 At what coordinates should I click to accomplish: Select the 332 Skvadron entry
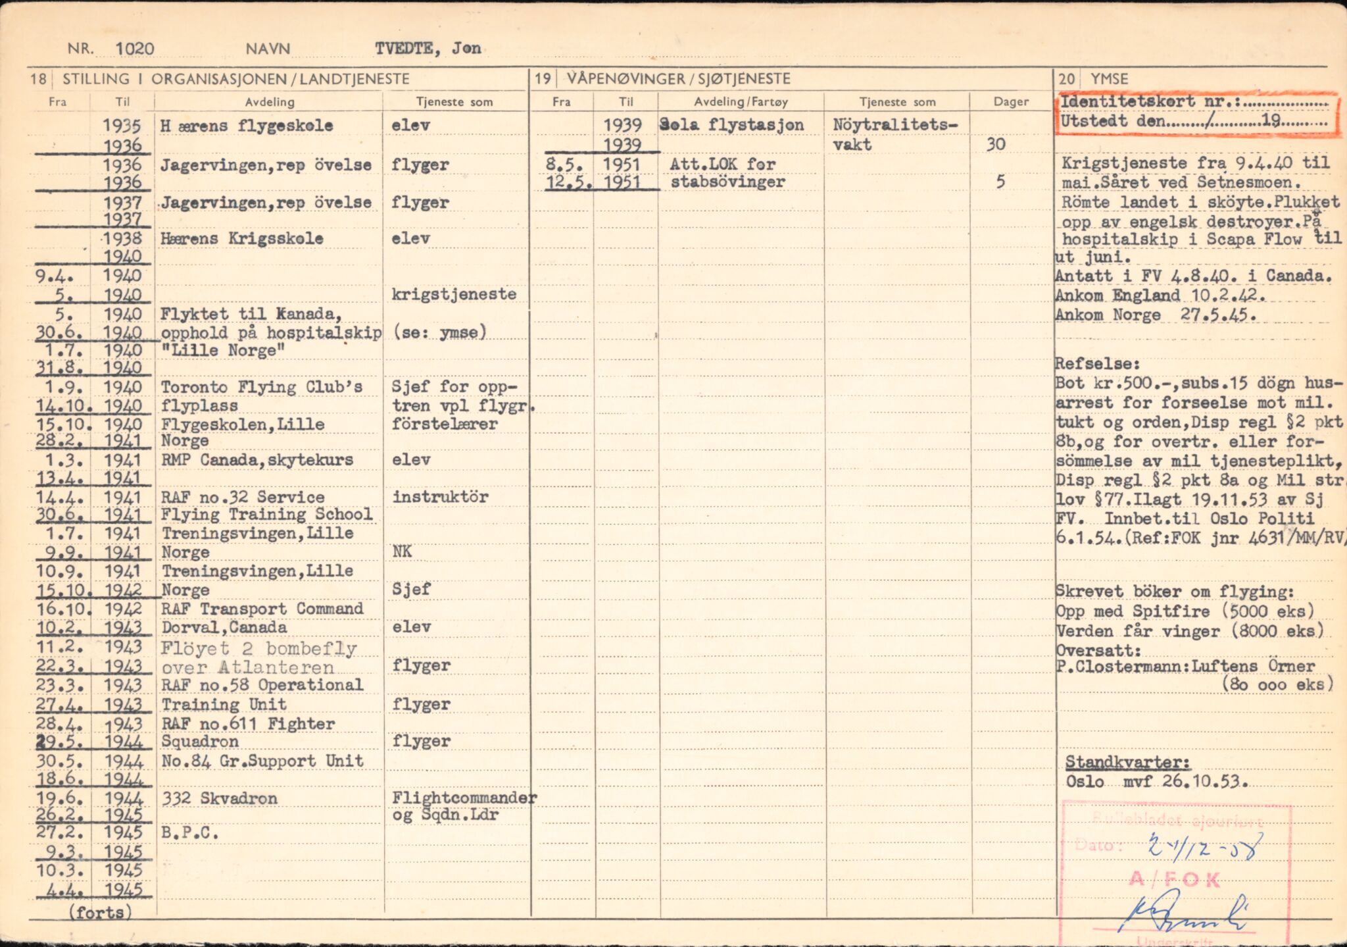(220, 798)
